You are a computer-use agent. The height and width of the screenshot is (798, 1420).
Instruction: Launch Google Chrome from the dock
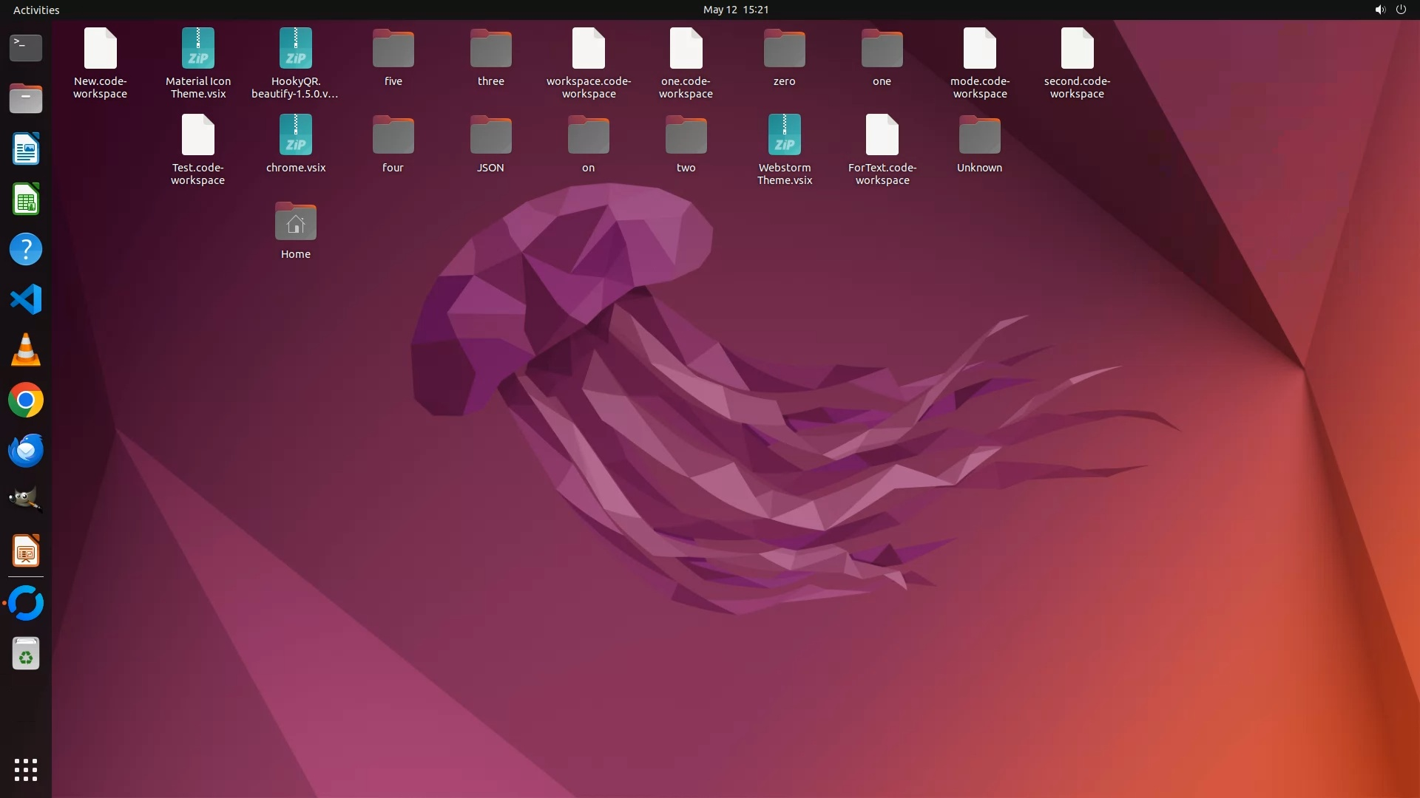coord(26,400)
